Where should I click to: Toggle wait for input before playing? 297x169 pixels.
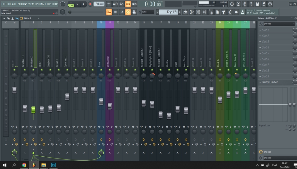(x=115, y=4)
